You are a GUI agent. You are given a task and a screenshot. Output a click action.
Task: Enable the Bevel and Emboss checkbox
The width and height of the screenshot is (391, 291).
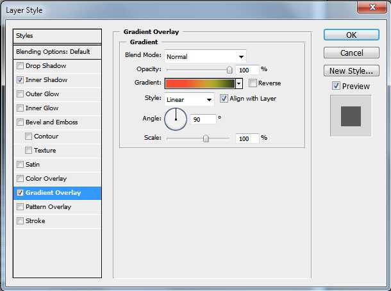tap(21, 122)
